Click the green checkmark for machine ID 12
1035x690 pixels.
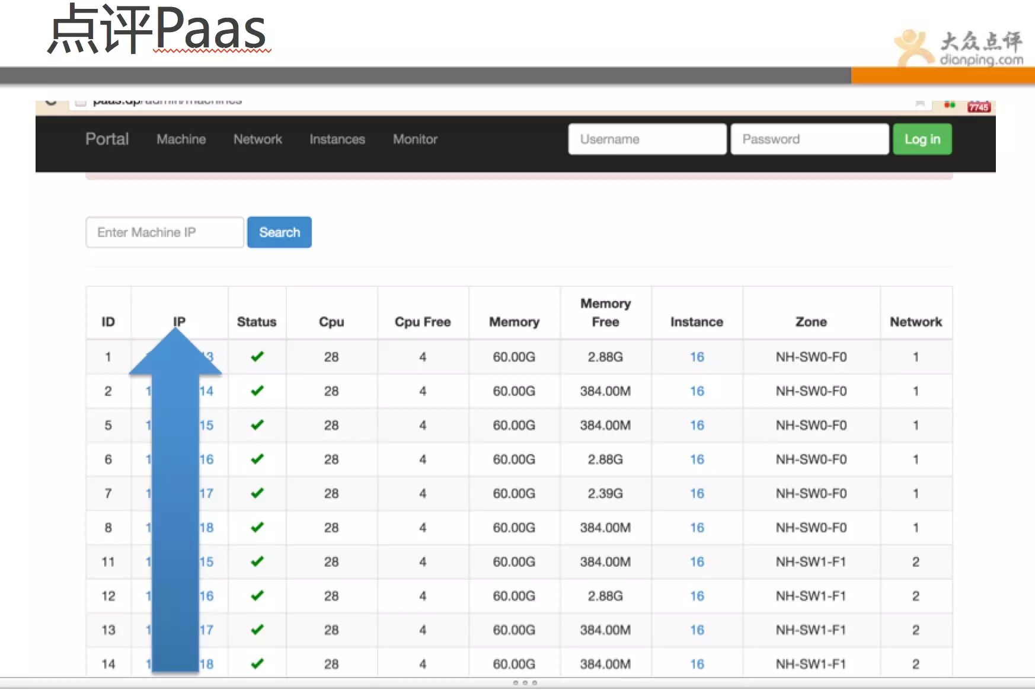coord(257,596)
